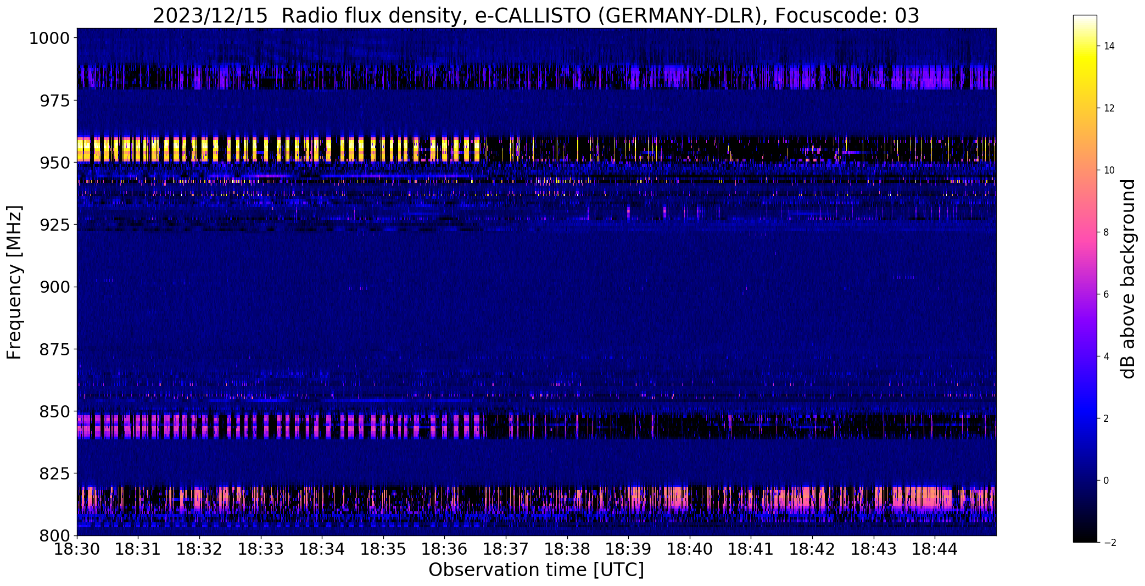
Task: Click the 'Frequency [MHz]' y-axis label
Action: 14,282
